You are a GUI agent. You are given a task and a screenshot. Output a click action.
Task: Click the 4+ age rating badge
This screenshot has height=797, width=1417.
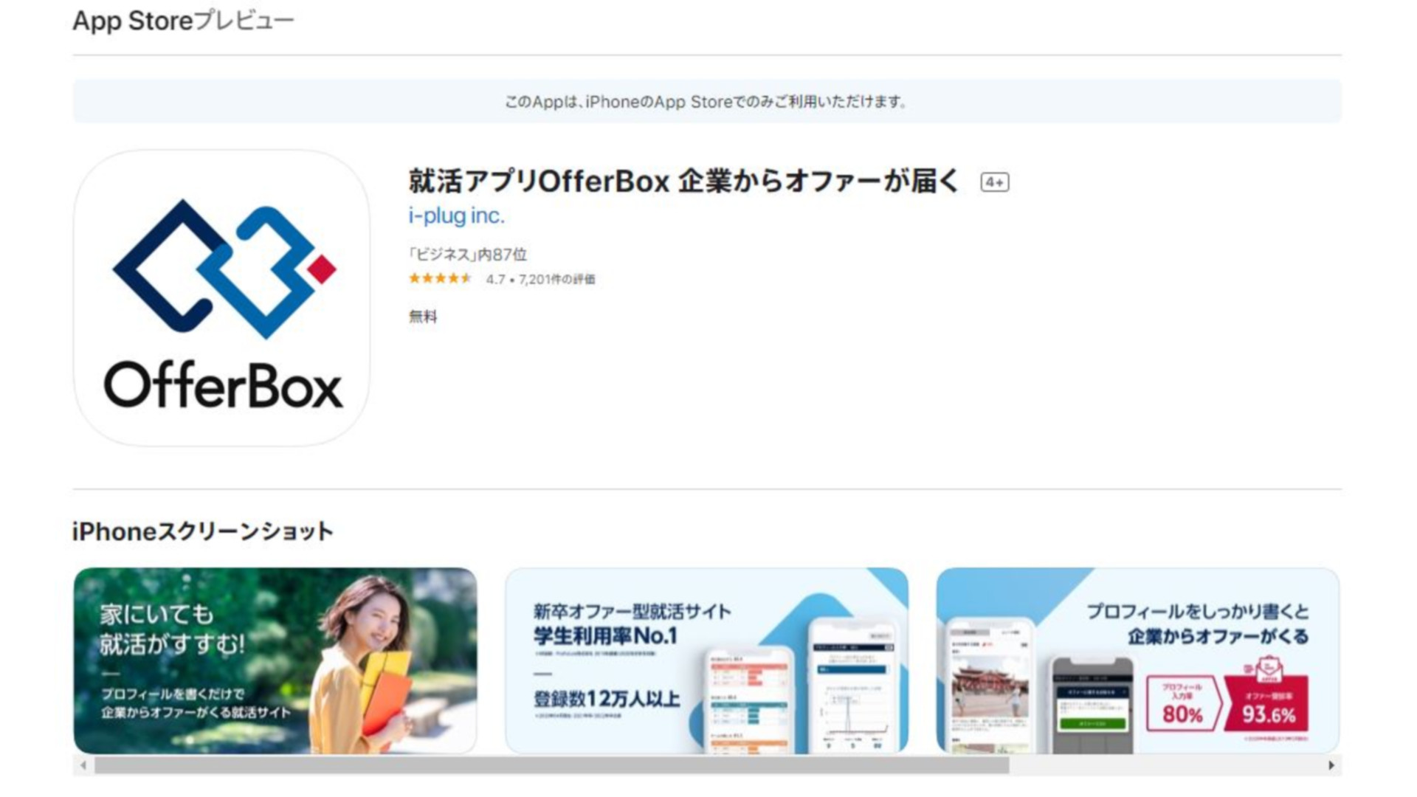click(x=994, y=182)
